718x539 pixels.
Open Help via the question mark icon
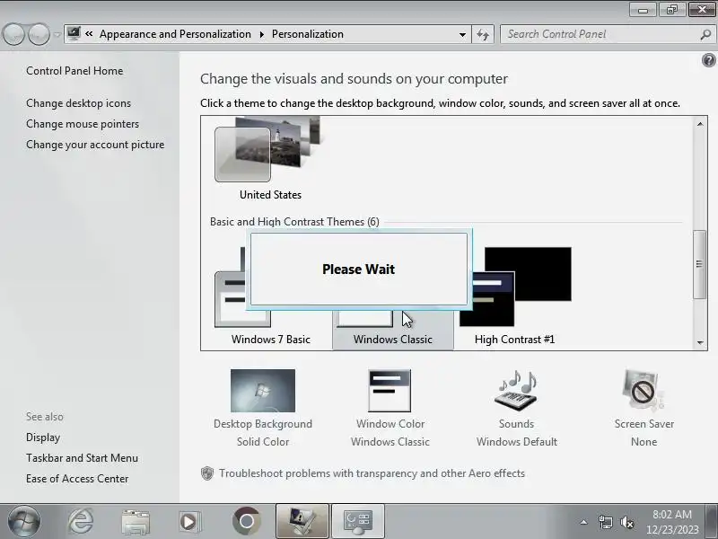708,60
